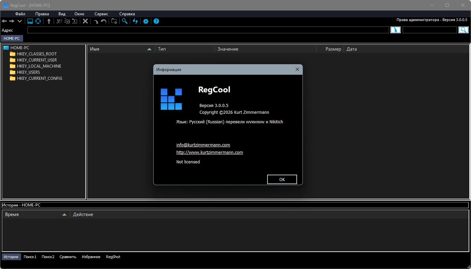Click the 'Not licensed' text in dialog
This screenshot has width=471, height=269.
coord(188,162)
